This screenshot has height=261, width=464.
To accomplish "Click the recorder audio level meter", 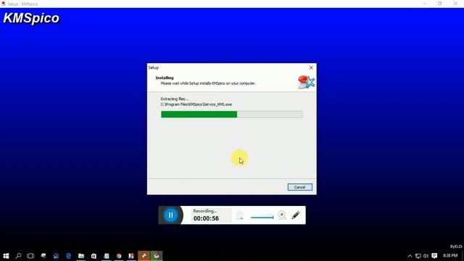I will (240, 215).
